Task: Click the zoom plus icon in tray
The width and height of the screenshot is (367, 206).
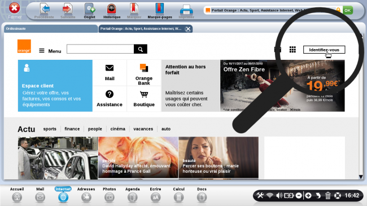Action: pyautogui.click(x=308, y=195)
